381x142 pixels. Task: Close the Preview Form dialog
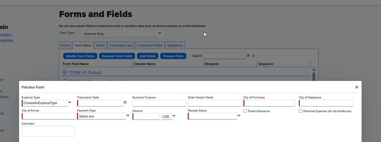(357, 87)
